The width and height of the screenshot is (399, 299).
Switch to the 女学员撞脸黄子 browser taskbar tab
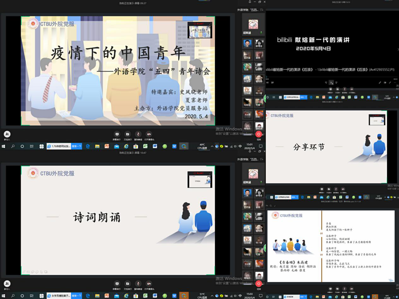click(x=59, y=296)
